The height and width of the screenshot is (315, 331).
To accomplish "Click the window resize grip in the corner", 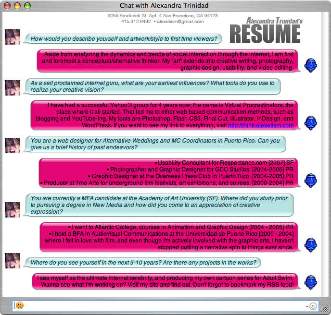I will tap(326, 310).
